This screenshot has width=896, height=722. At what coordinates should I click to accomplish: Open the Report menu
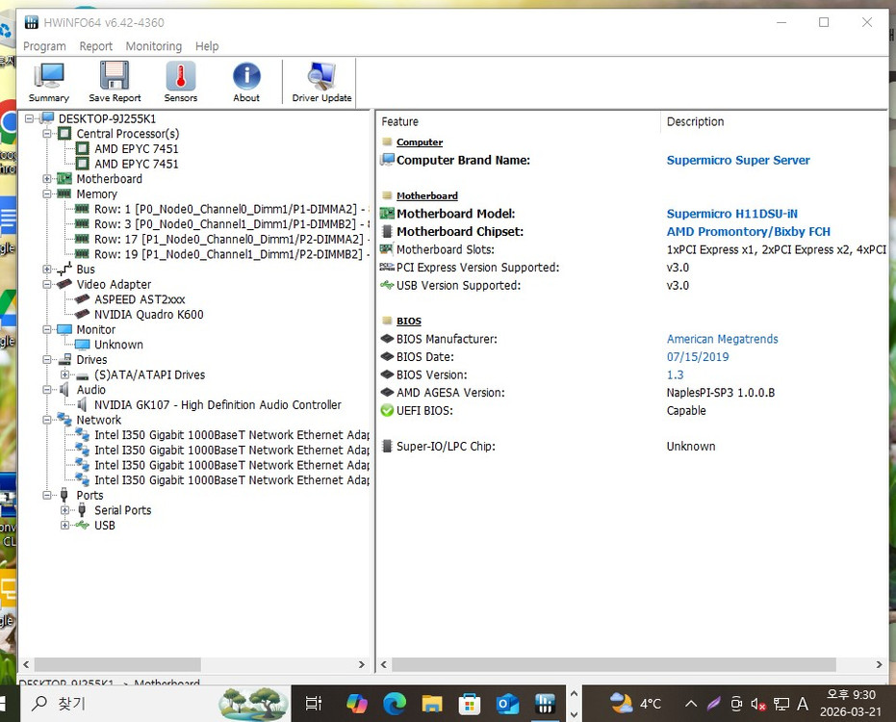(96, 46)
